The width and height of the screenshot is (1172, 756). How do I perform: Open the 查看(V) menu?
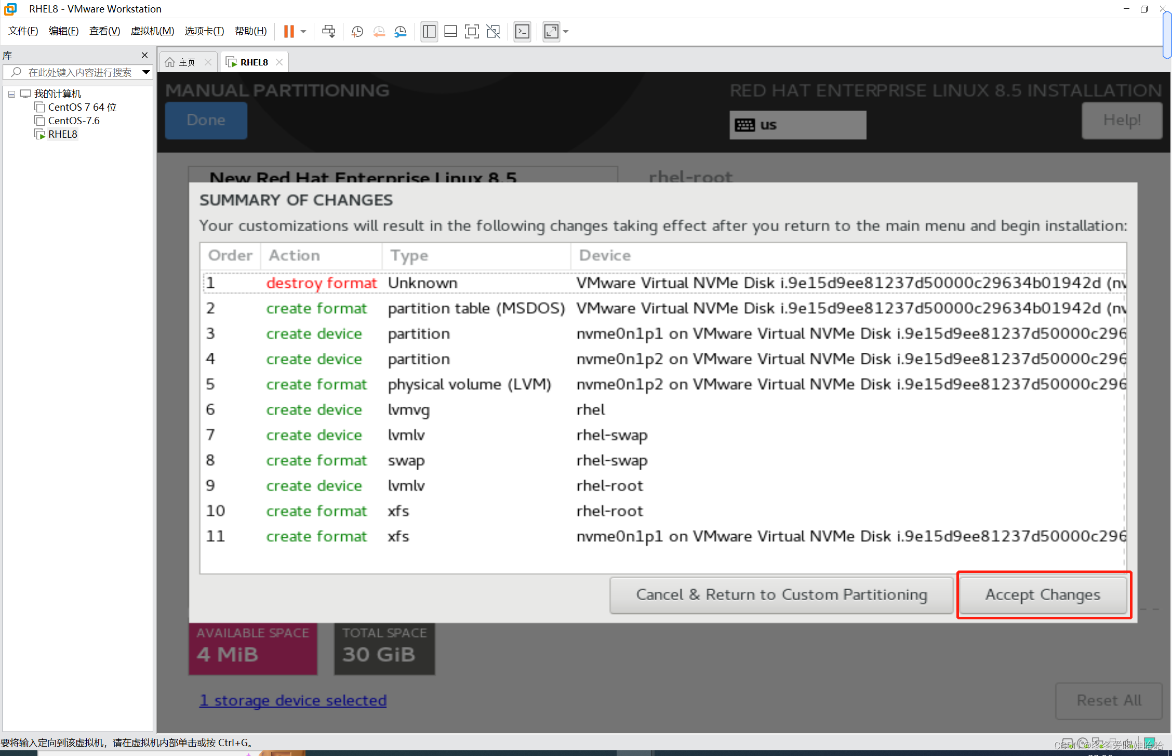[x=104, y=31]
